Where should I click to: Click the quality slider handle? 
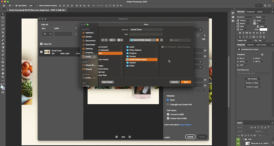[x=198, y=35]
